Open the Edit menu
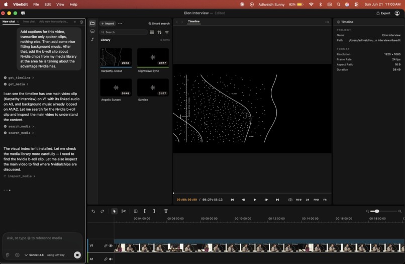This screenshot has height=264, width=405. tap(48, 5)
